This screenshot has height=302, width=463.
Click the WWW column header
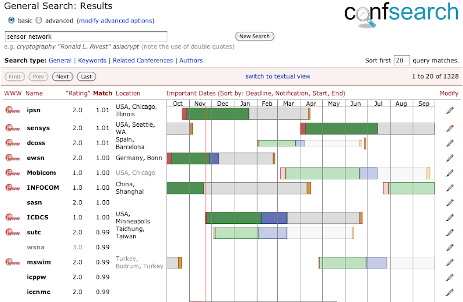[13, 93]
